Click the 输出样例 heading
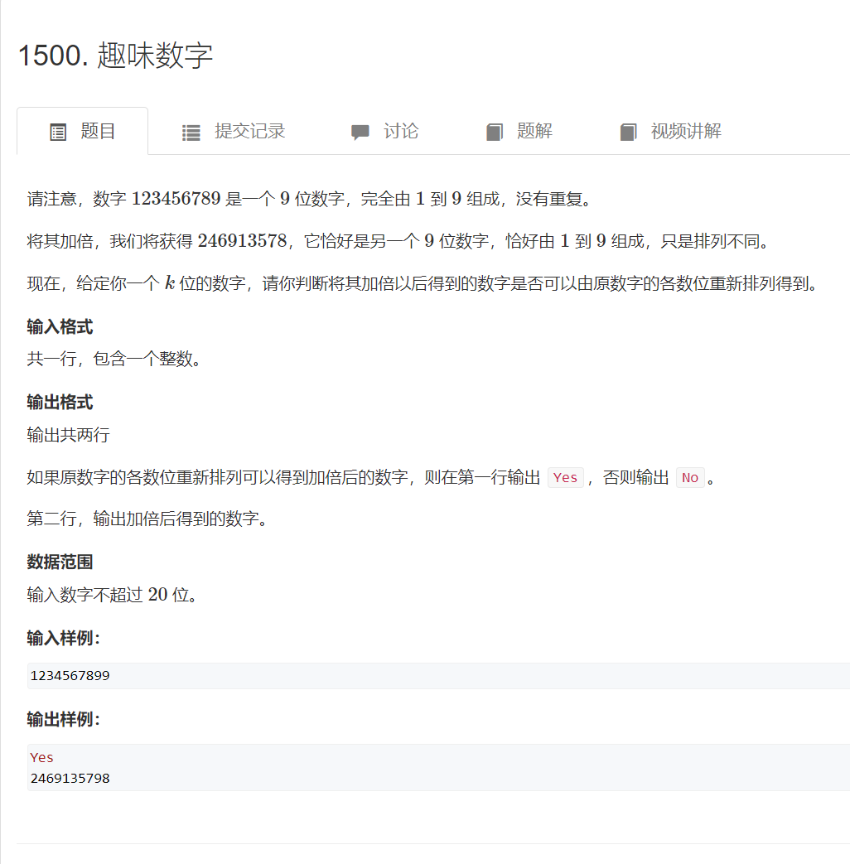 pyautogui.click(x=64, y=720)
